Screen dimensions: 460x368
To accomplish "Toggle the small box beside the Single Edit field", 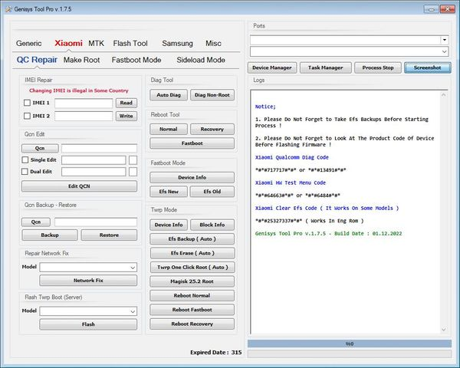I will point(133,160).
